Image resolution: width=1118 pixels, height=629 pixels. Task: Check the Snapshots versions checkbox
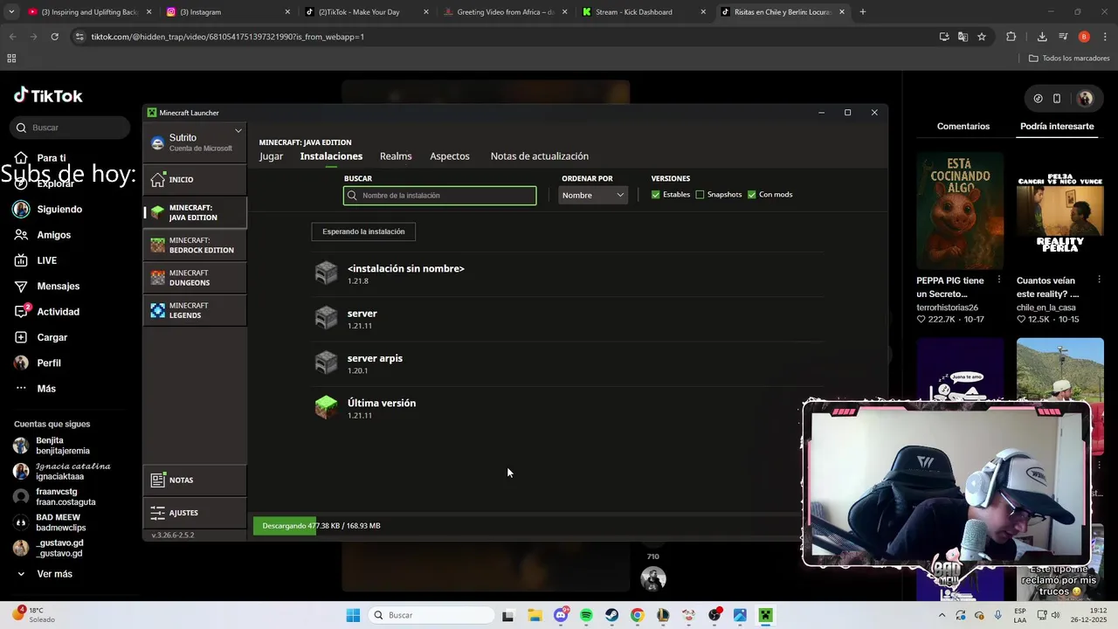pyautogui.click(x=700, y=195)
